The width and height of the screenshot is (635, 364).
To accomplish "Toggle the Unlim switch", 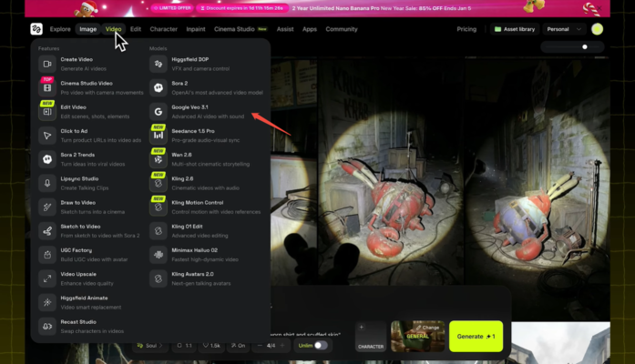I will pos(321,346).
